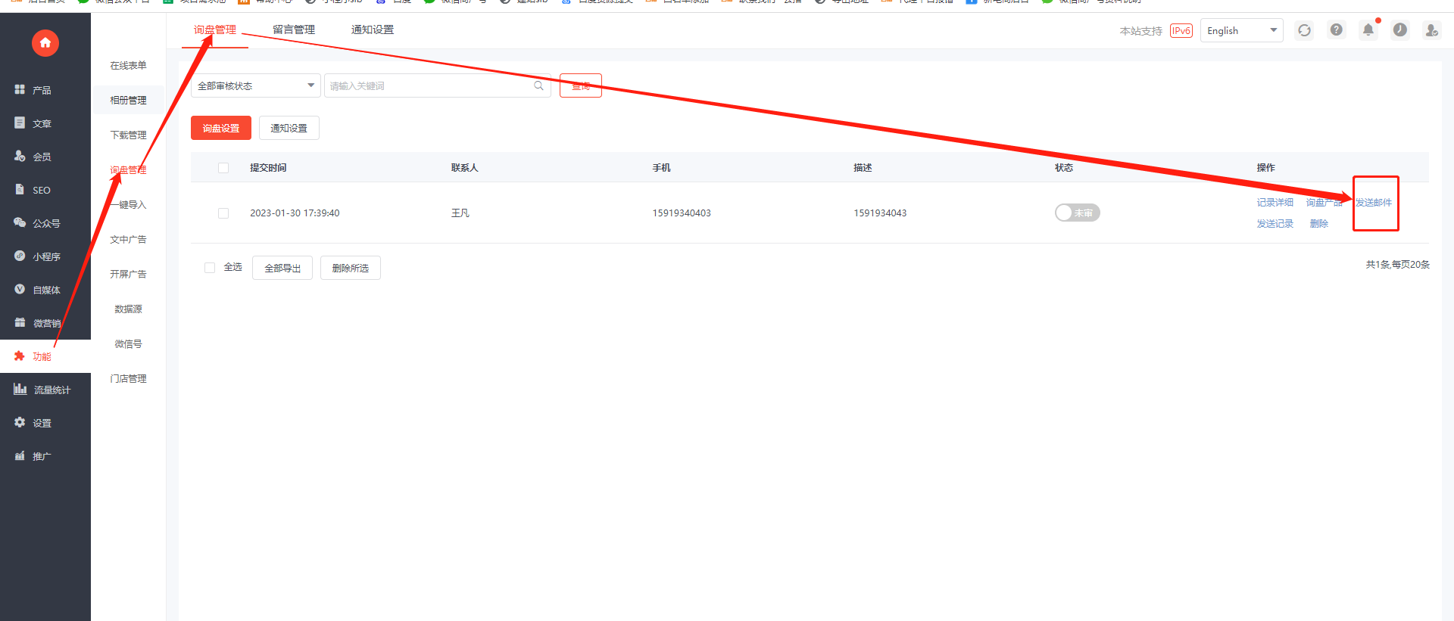Click the 询盘设置 button
The width and height of the screenshot is (1454, 621).
221,128
